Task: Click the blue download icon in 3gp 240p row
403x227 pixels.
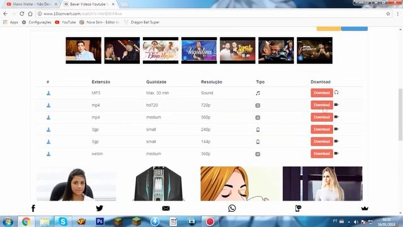Action: pos(48,129)
